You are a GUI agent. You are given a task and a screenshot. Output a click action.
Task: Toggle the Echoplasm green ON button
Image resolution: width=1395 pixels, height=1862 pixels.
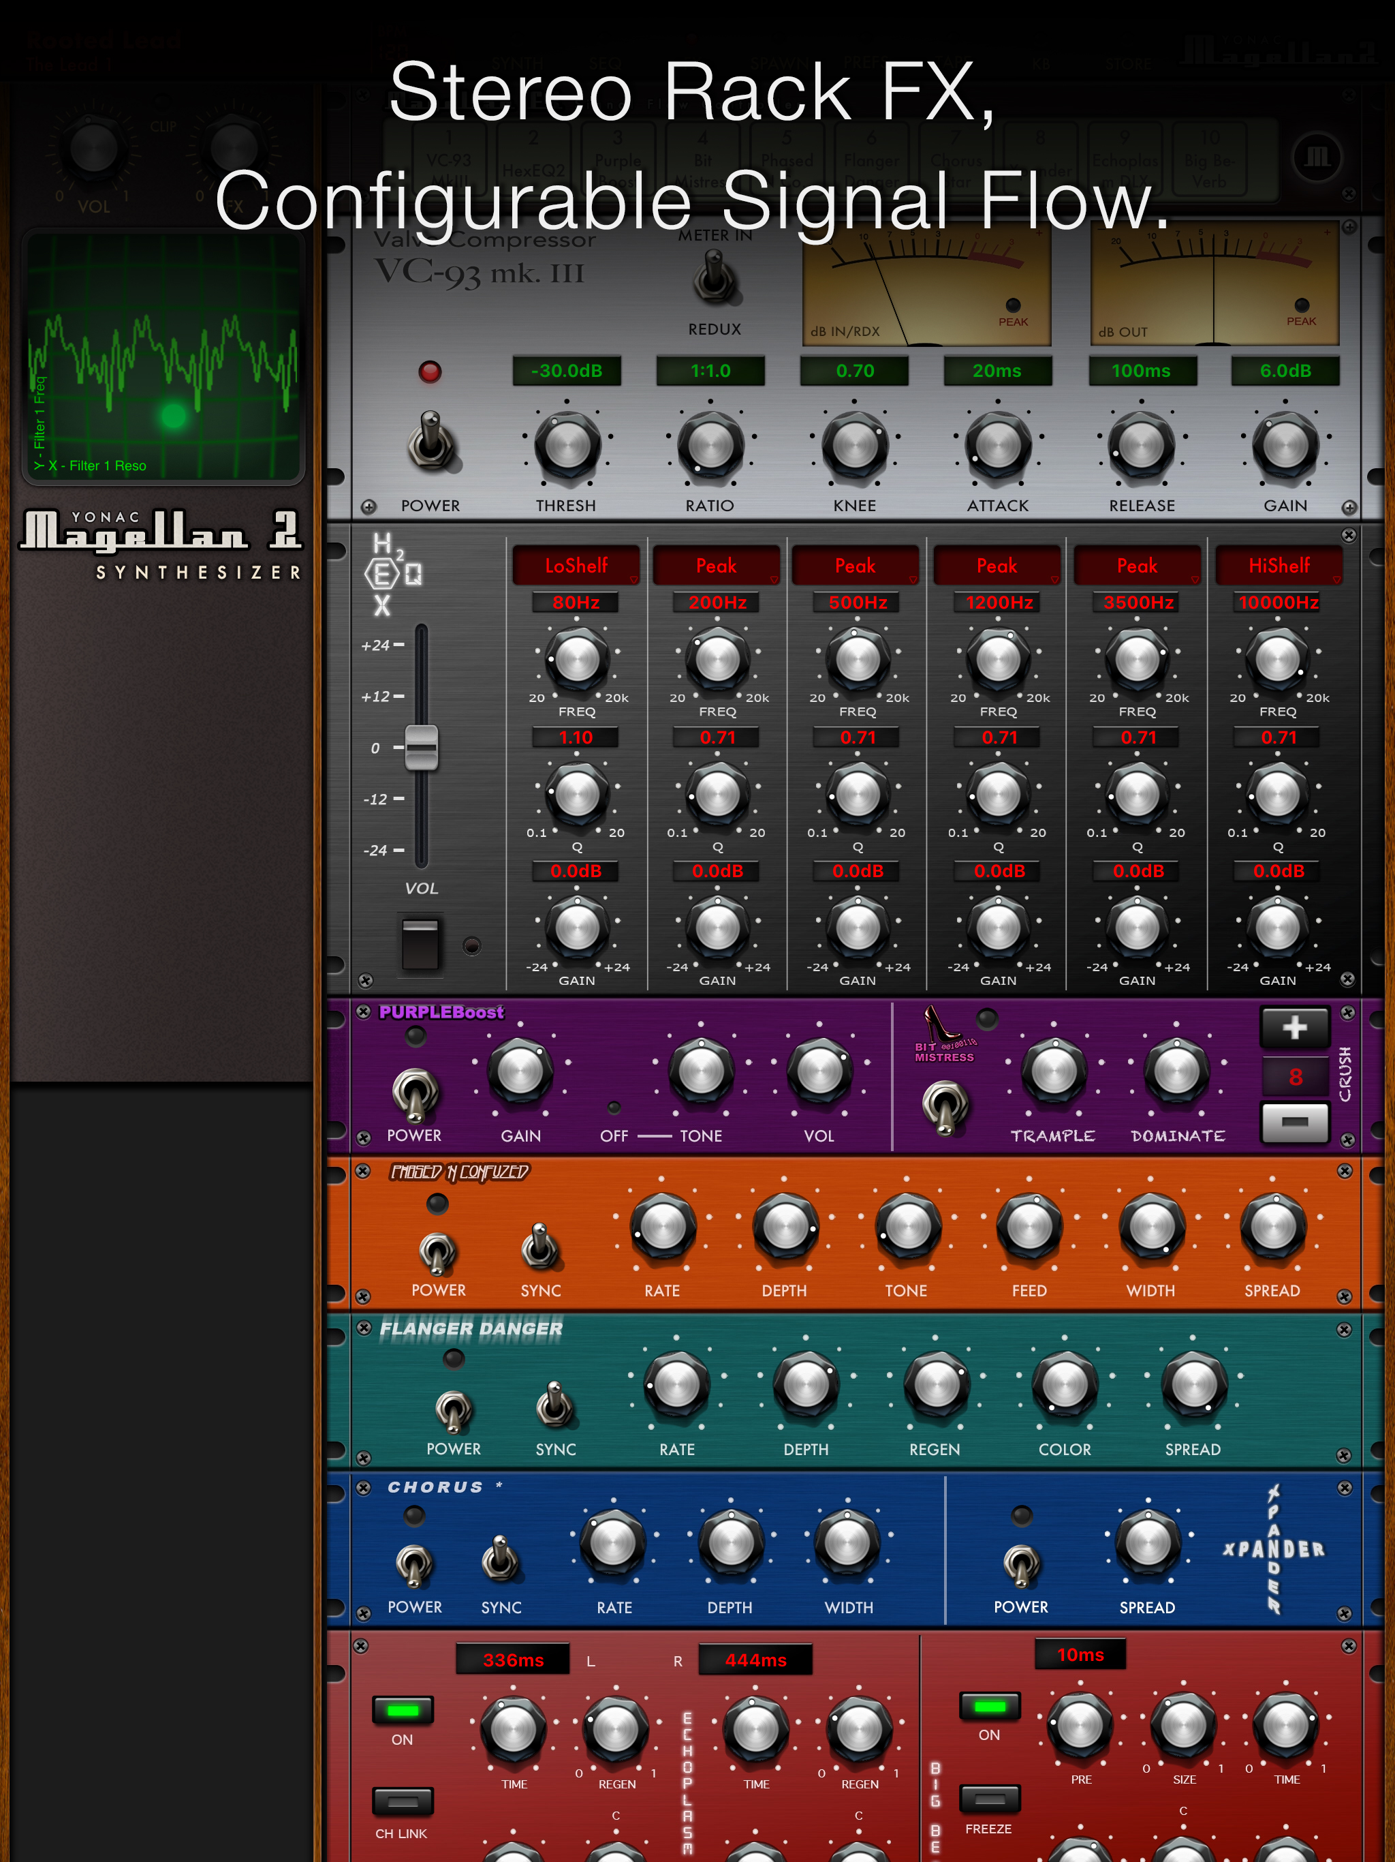pyautogui.click(x=402, y=1711)
